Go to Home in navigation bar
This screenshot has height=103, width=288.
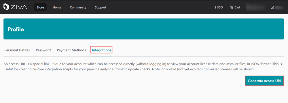pos(57,7)
